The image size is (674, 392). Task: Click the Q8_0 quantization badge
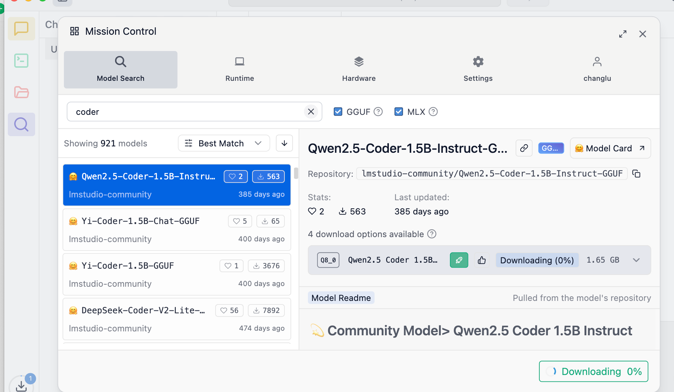[328, 260]
